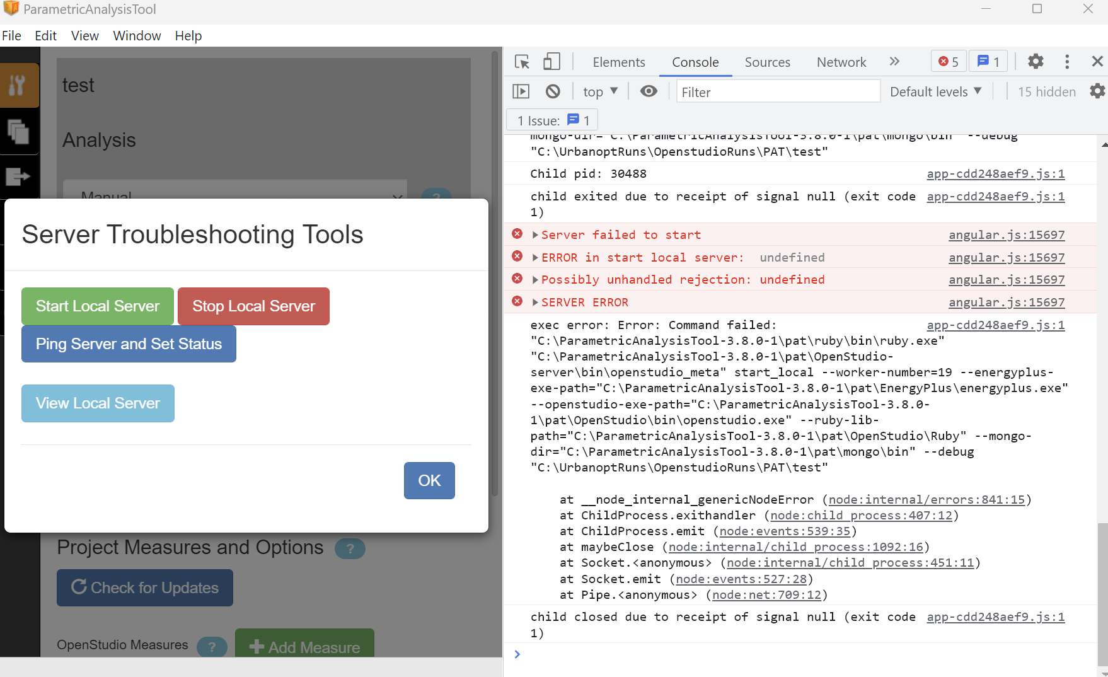The width and height of the screenshot is (1108, 677).
Task: Click Check for Updates button
Action: point(145,587)
